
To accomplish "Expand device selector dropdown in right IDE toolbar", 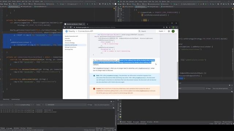I will coord(189,4).
